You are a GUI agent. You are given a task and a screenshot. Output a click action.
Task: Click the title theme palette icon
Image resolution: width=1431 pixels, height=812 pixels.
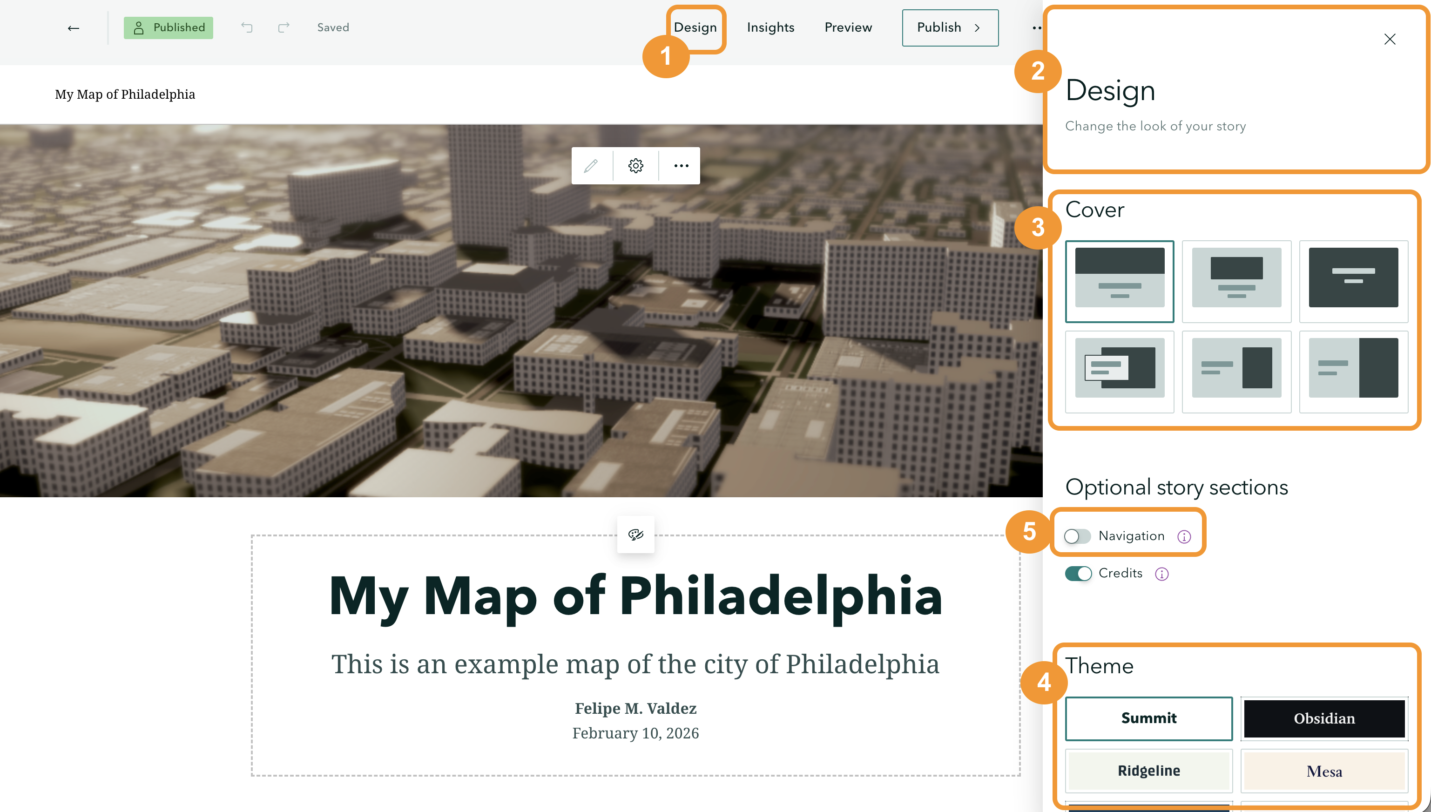635,534
